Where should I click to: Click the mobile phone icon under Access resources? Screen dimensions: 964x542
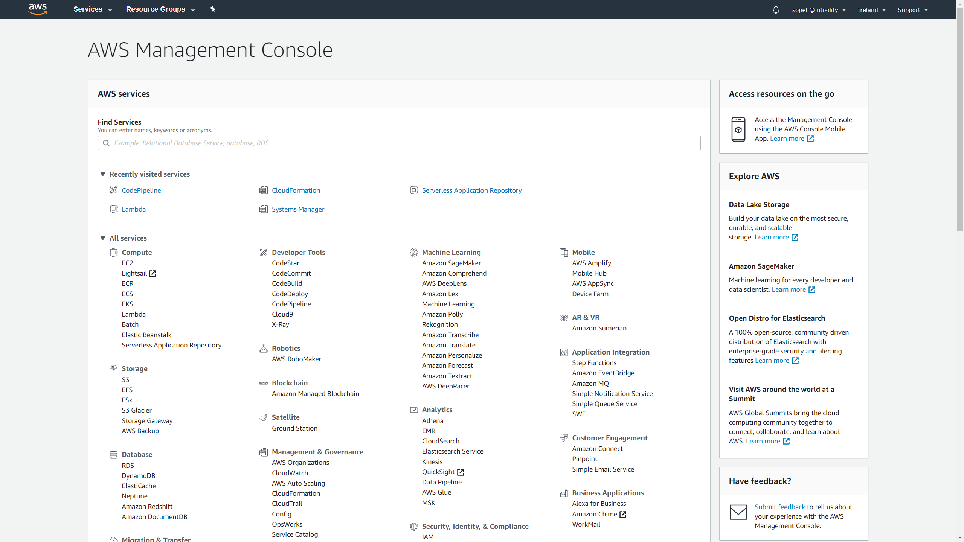coord(738,129)
